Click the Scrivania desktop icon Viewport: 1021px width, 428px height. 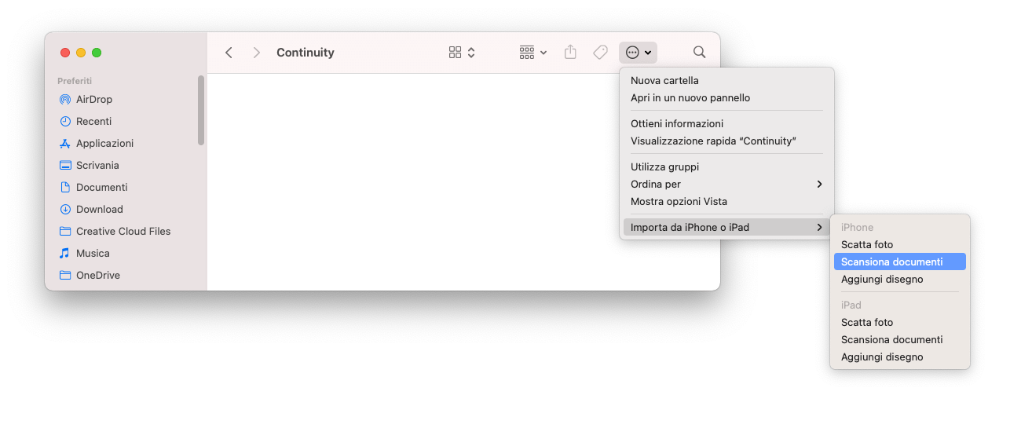pos(65,166)
